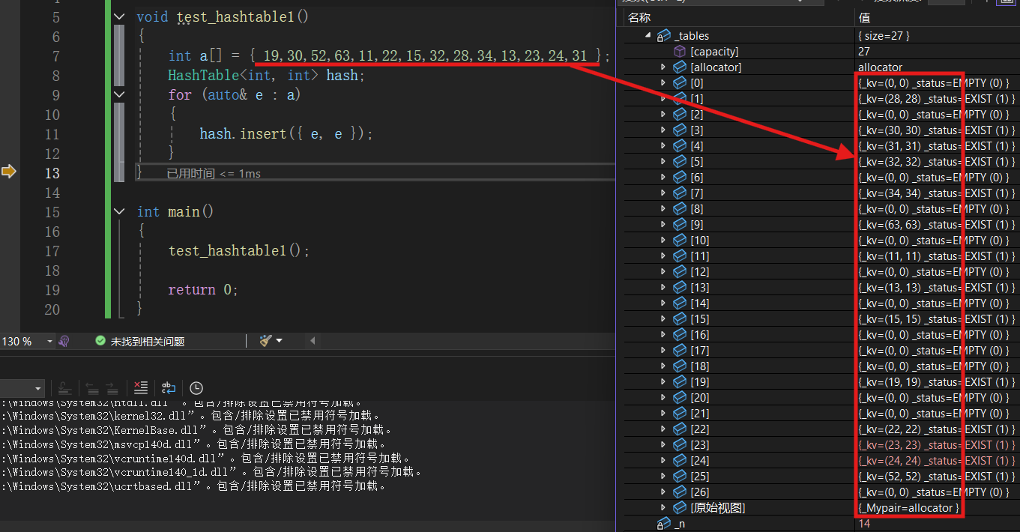Screen dimensions: 1020x532
Task: Select the [26] row name in watch list
Action: tap(699, 492)
